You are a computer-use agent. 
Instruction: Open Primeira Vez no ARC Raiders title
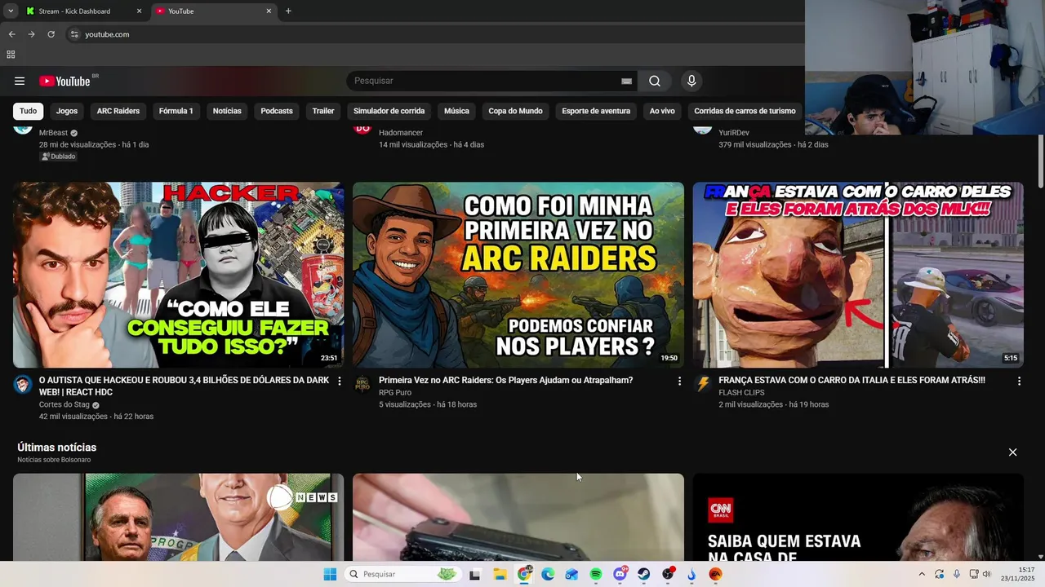[x=505, y=380]
